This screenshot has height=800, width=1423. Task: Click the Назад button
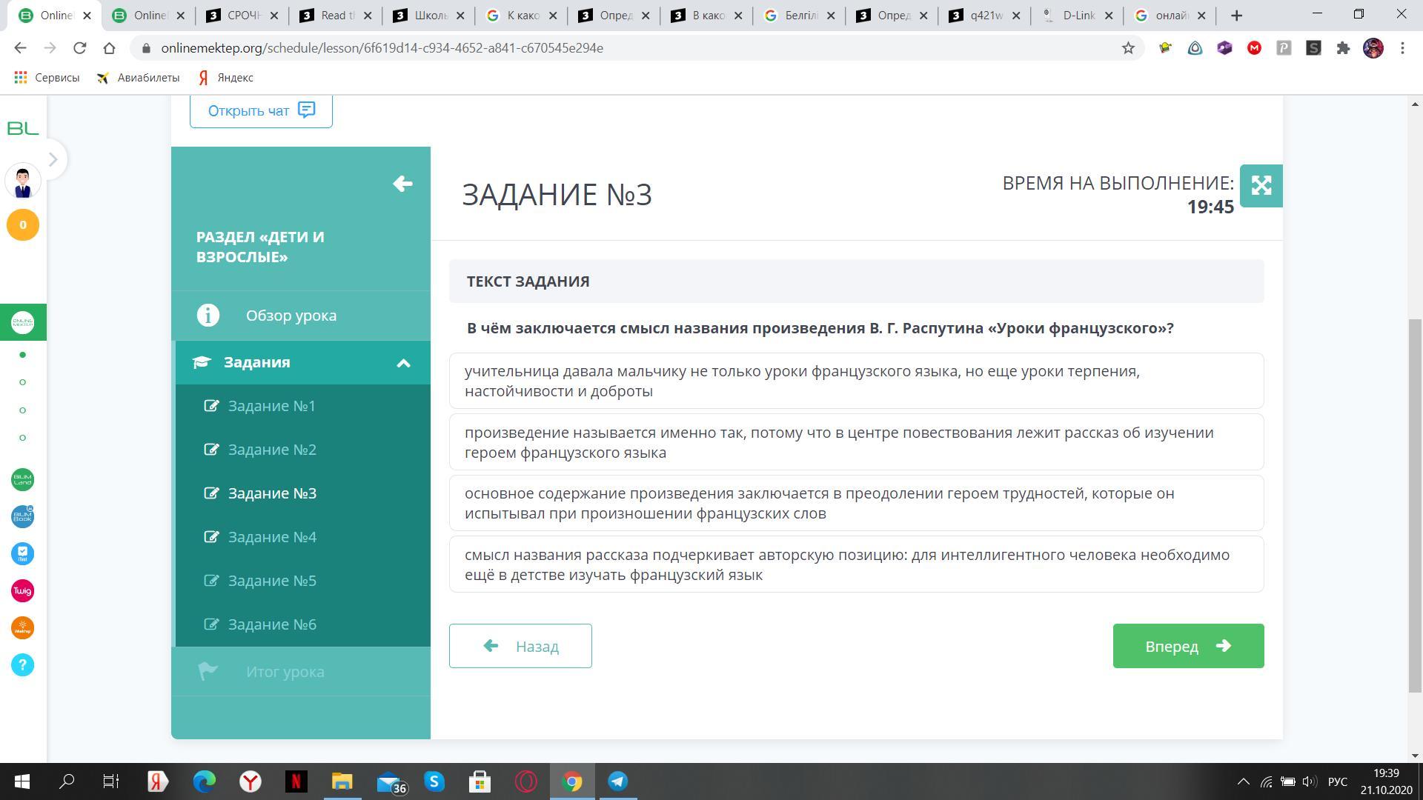tap(520, 646)
